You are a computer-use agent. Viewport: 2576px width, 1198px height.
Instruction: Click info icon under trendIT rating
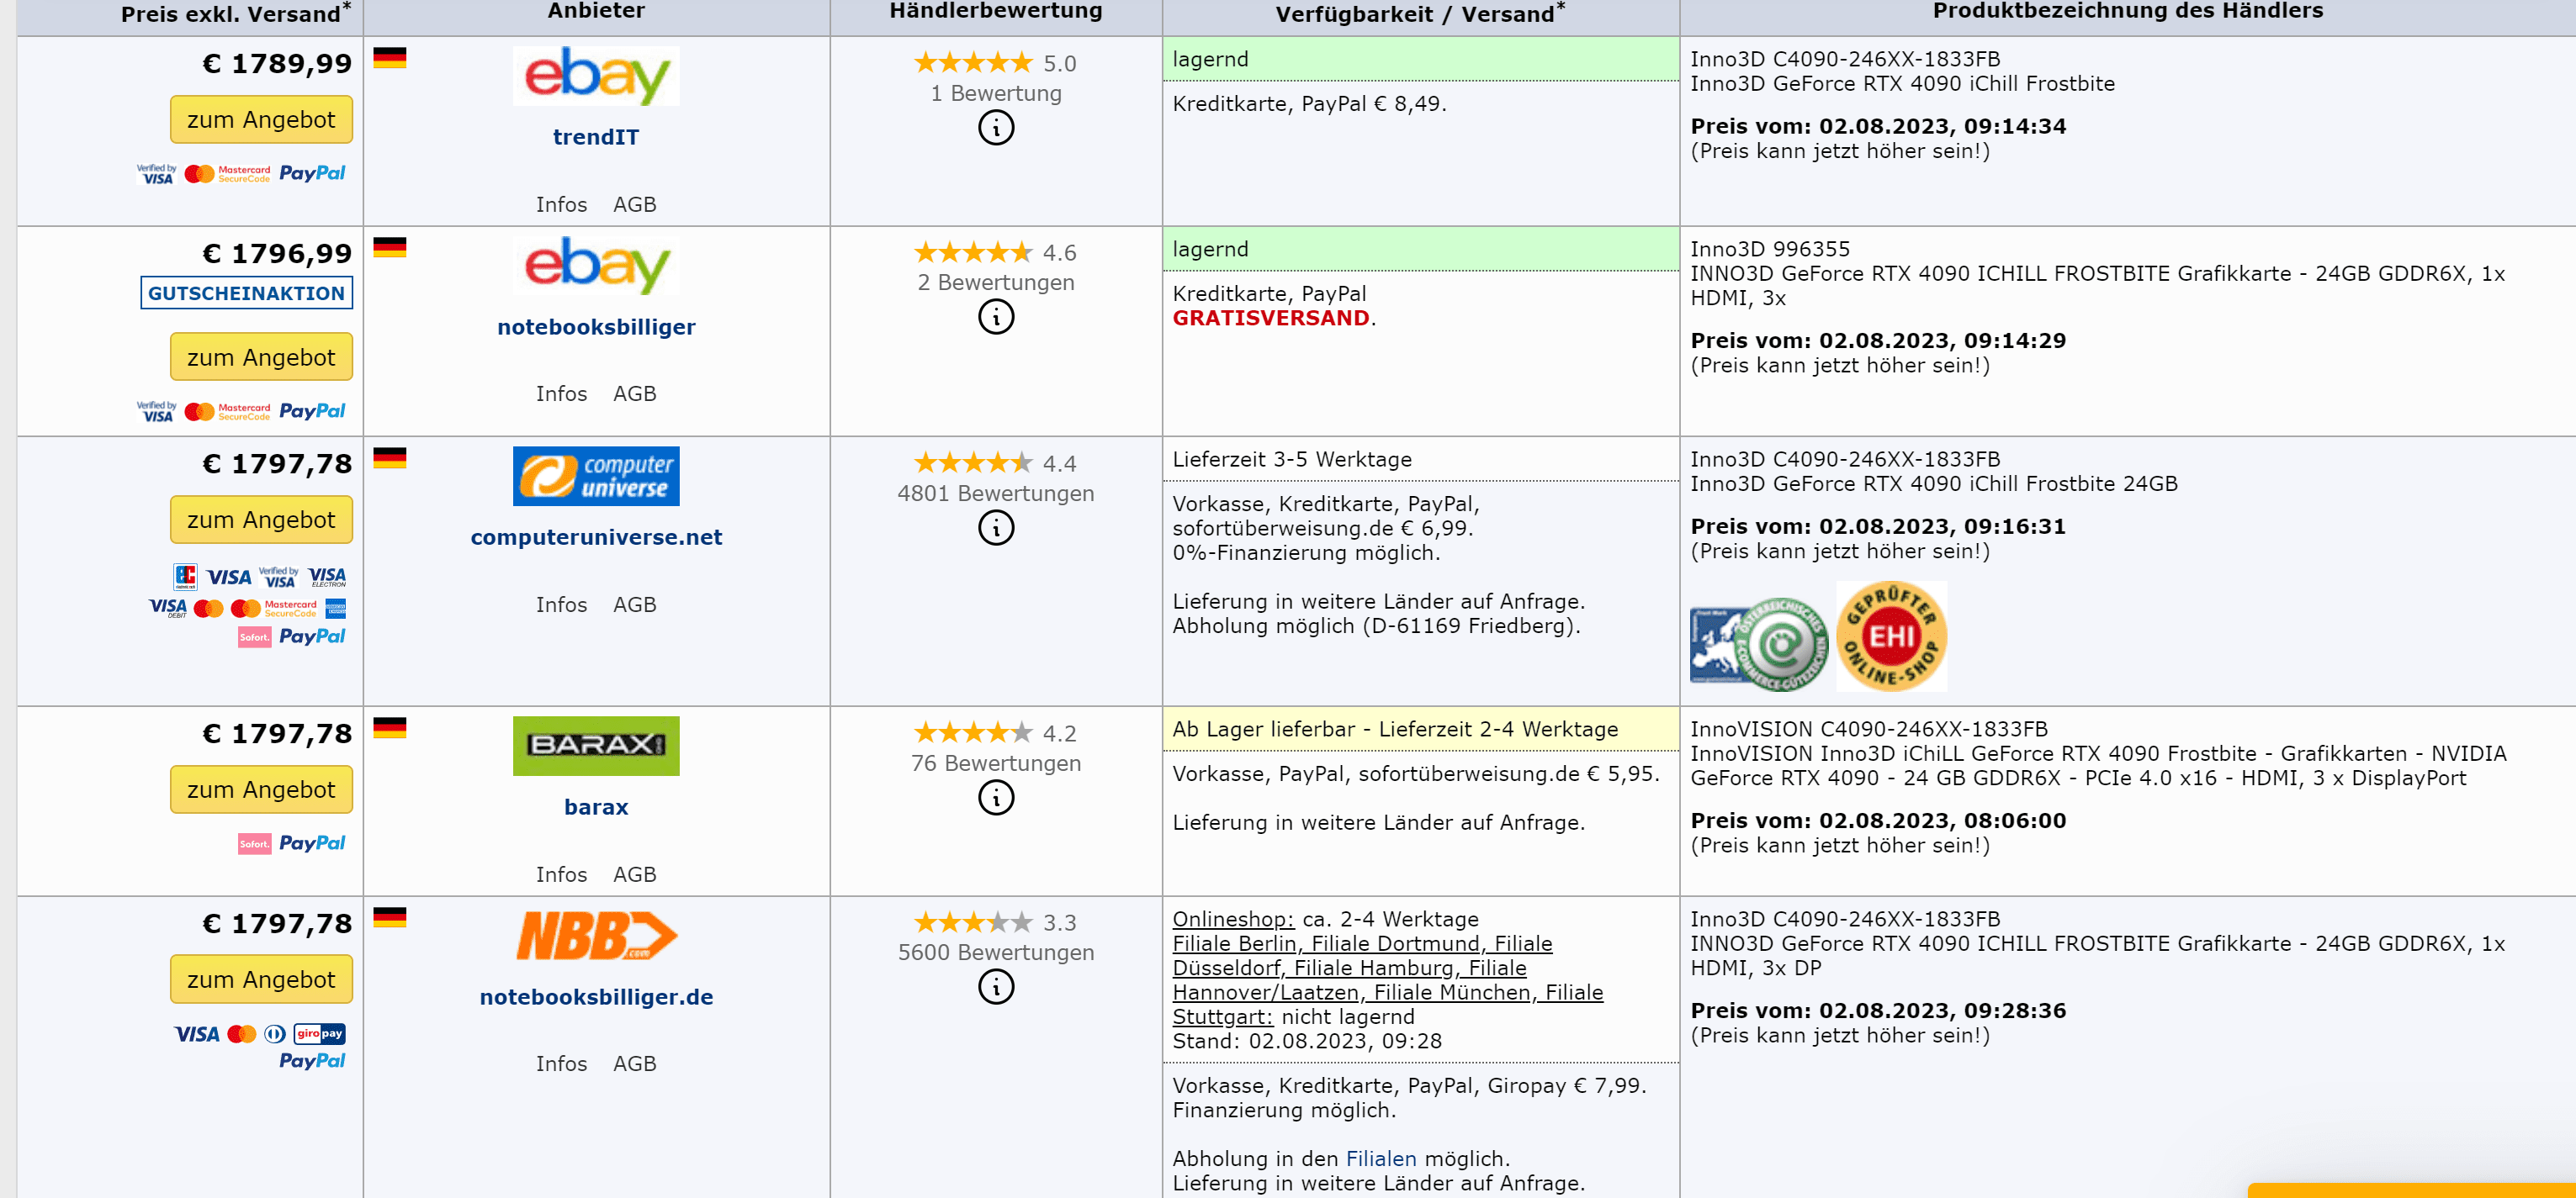[995, 128]
